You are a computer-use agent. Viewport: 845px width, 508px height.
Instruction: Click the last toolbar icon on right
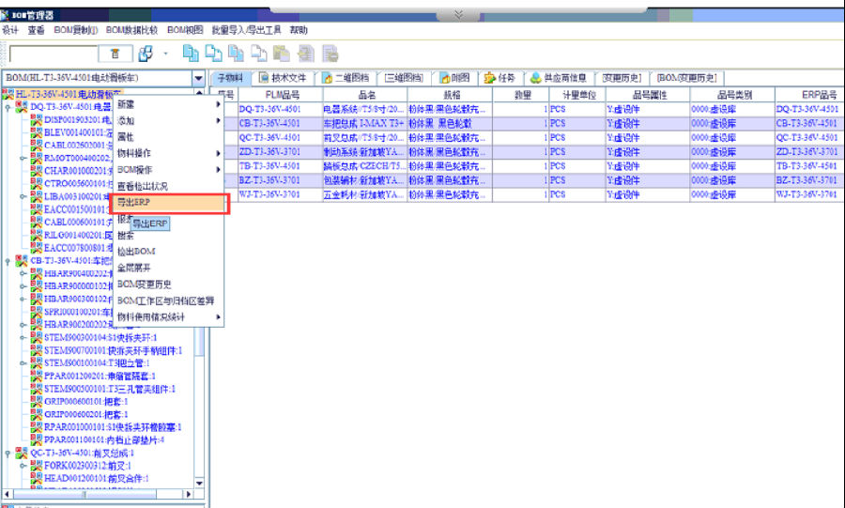(330, 54)
